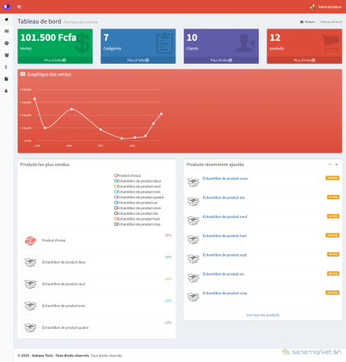The height and width of the screenshot is (362, 346).
Task: Toggle Échantillon de produit un legend entry
Action: click(136, 202)
